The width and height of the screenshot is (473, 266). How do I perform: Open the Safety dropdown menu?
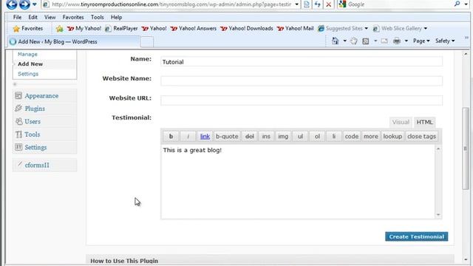click(445, 41)
